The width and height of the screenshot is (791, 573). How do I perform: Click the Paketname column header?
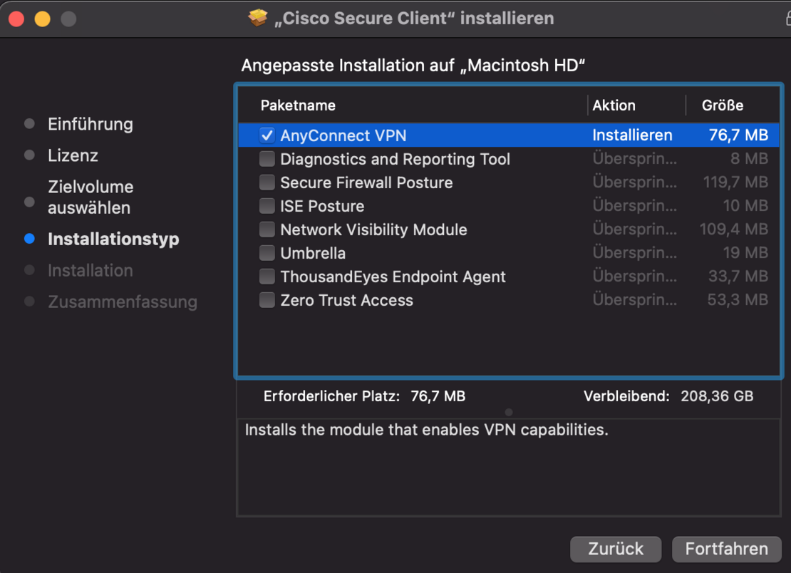[x=298, y=105]
